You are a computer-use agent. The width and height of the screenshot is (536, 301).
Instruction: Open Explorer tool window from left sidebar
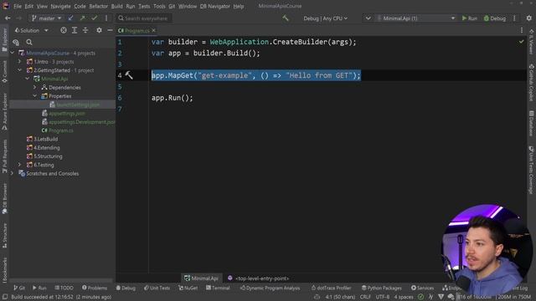(4, 40)
